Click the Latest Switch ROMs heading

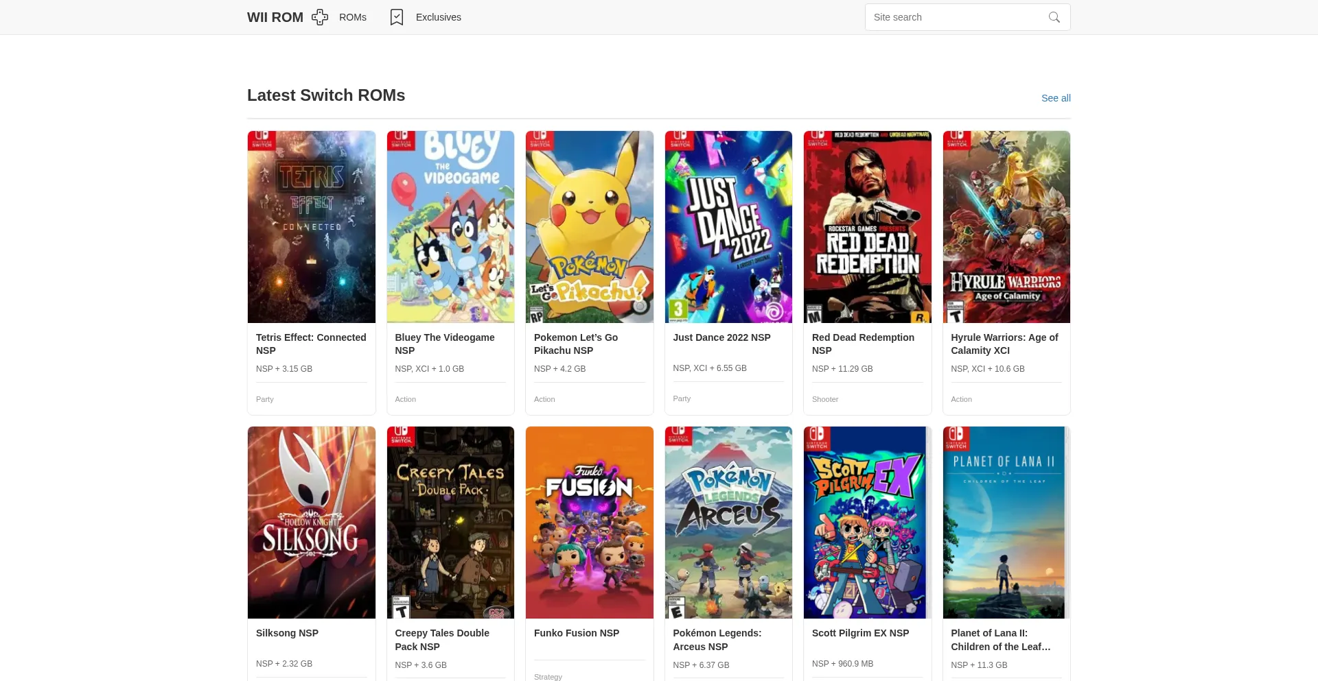click(x=326, y=95)
